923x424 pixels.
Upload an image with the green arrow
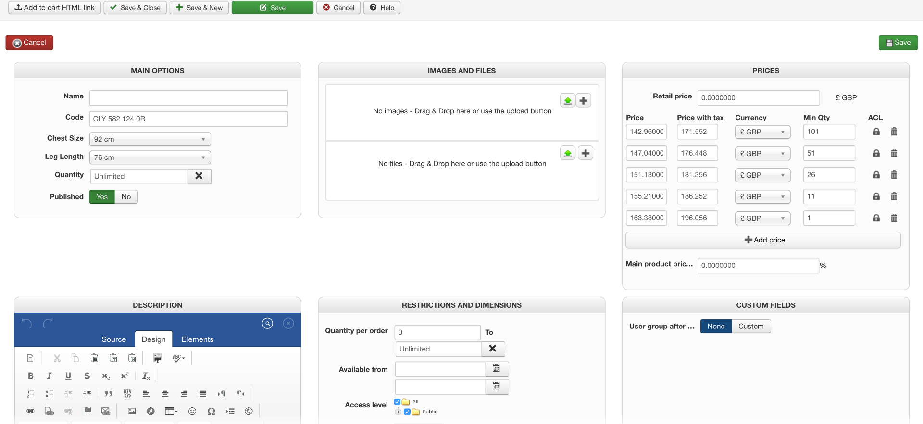point(568,100)
